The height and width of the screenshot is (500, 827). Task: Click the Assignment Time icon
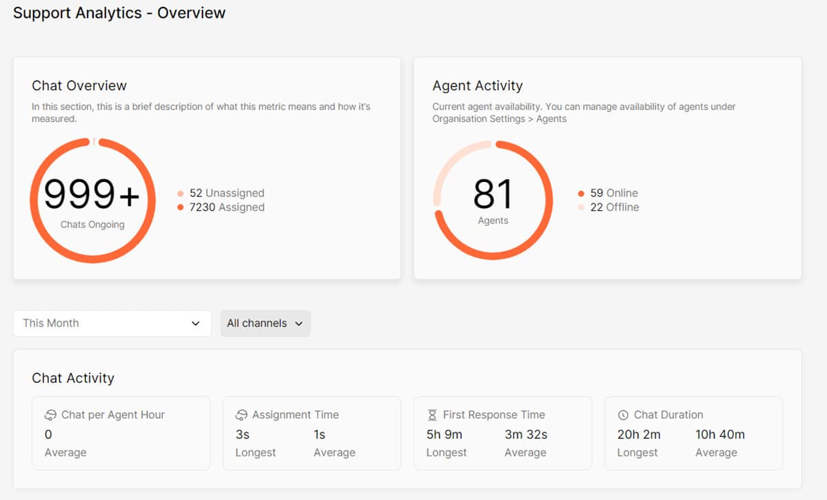(241, 415)
